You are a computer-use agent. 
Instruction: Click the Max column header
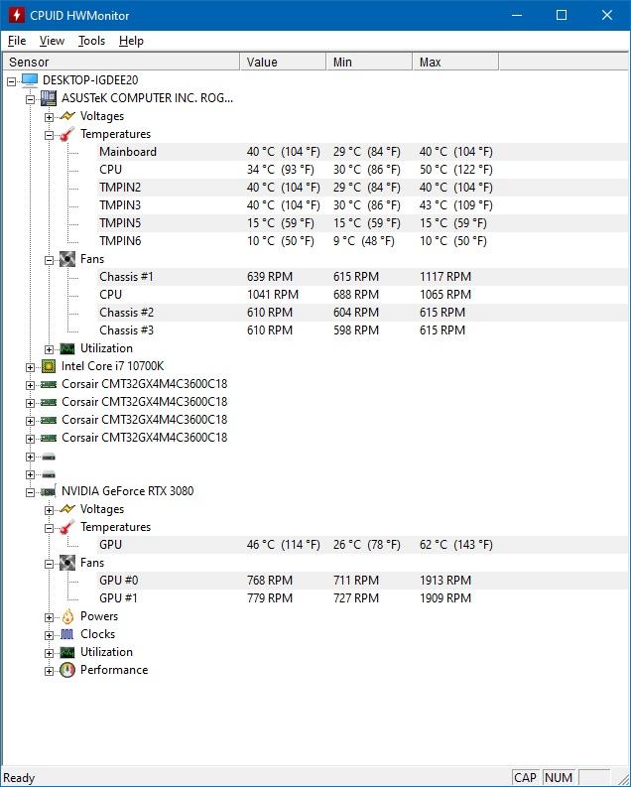coord(455,62)
